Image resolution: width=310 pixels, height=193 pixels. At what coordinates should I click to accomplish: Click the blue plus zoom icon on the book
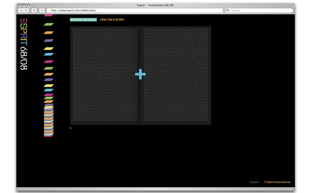tap(140, 74)
